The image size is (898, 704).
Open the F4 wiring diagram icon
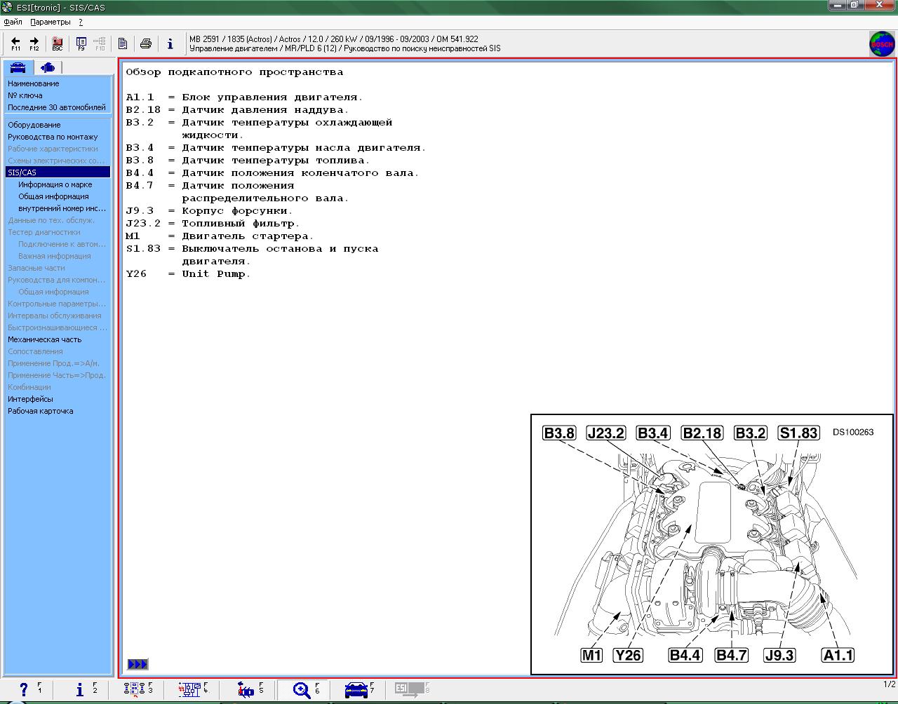pos(189,690)
